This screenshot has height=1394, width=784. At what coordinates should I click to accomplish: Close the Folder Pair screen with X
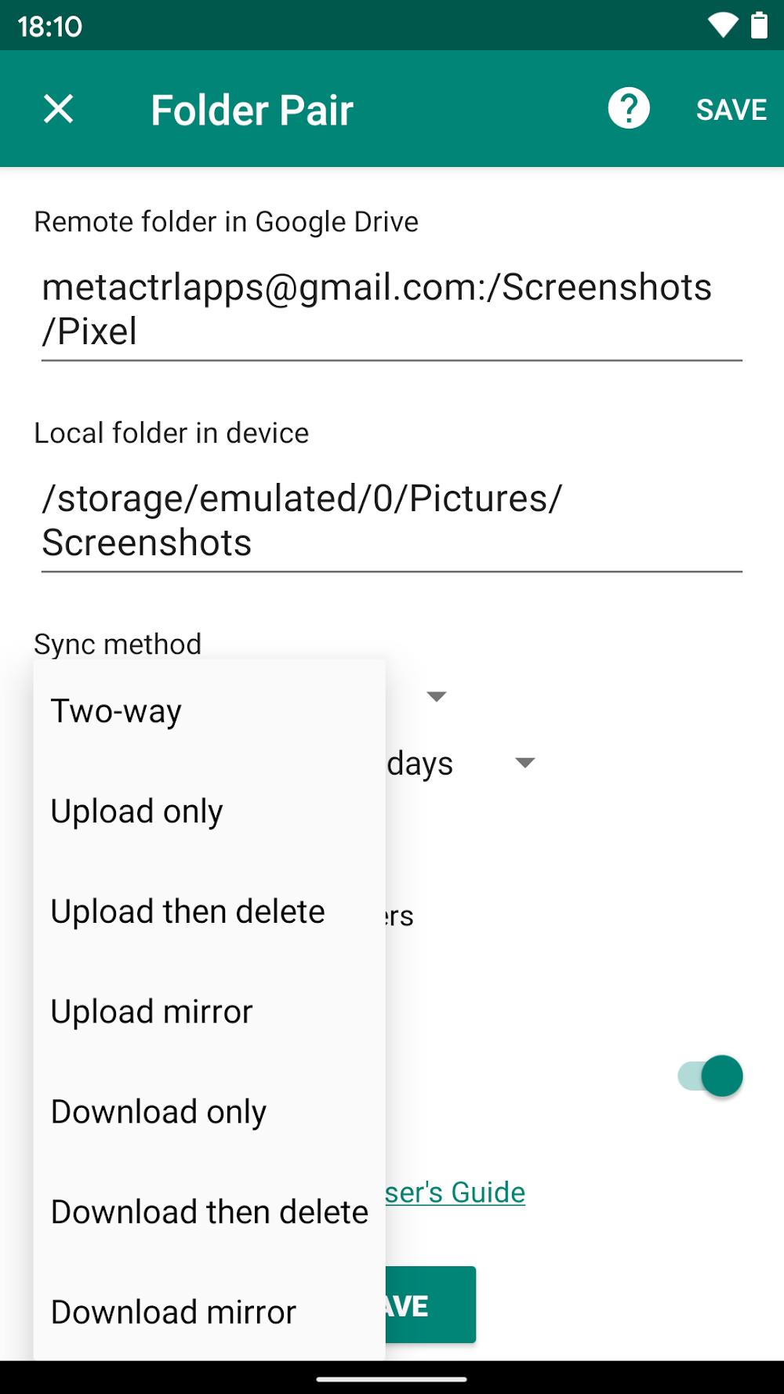tap(59, 109)
